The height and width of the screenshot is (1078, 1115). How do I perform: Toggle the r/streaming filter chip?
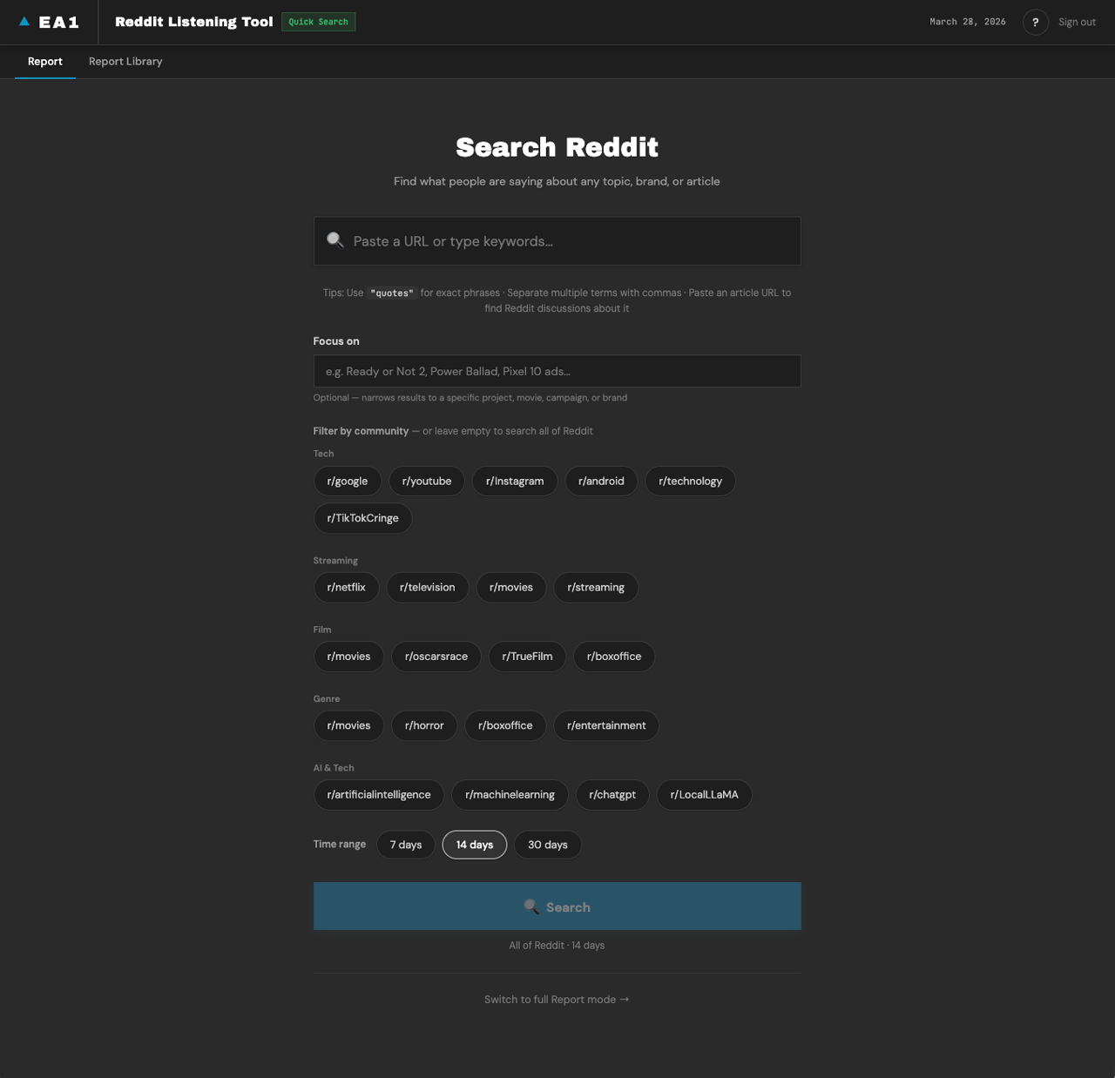596,587
